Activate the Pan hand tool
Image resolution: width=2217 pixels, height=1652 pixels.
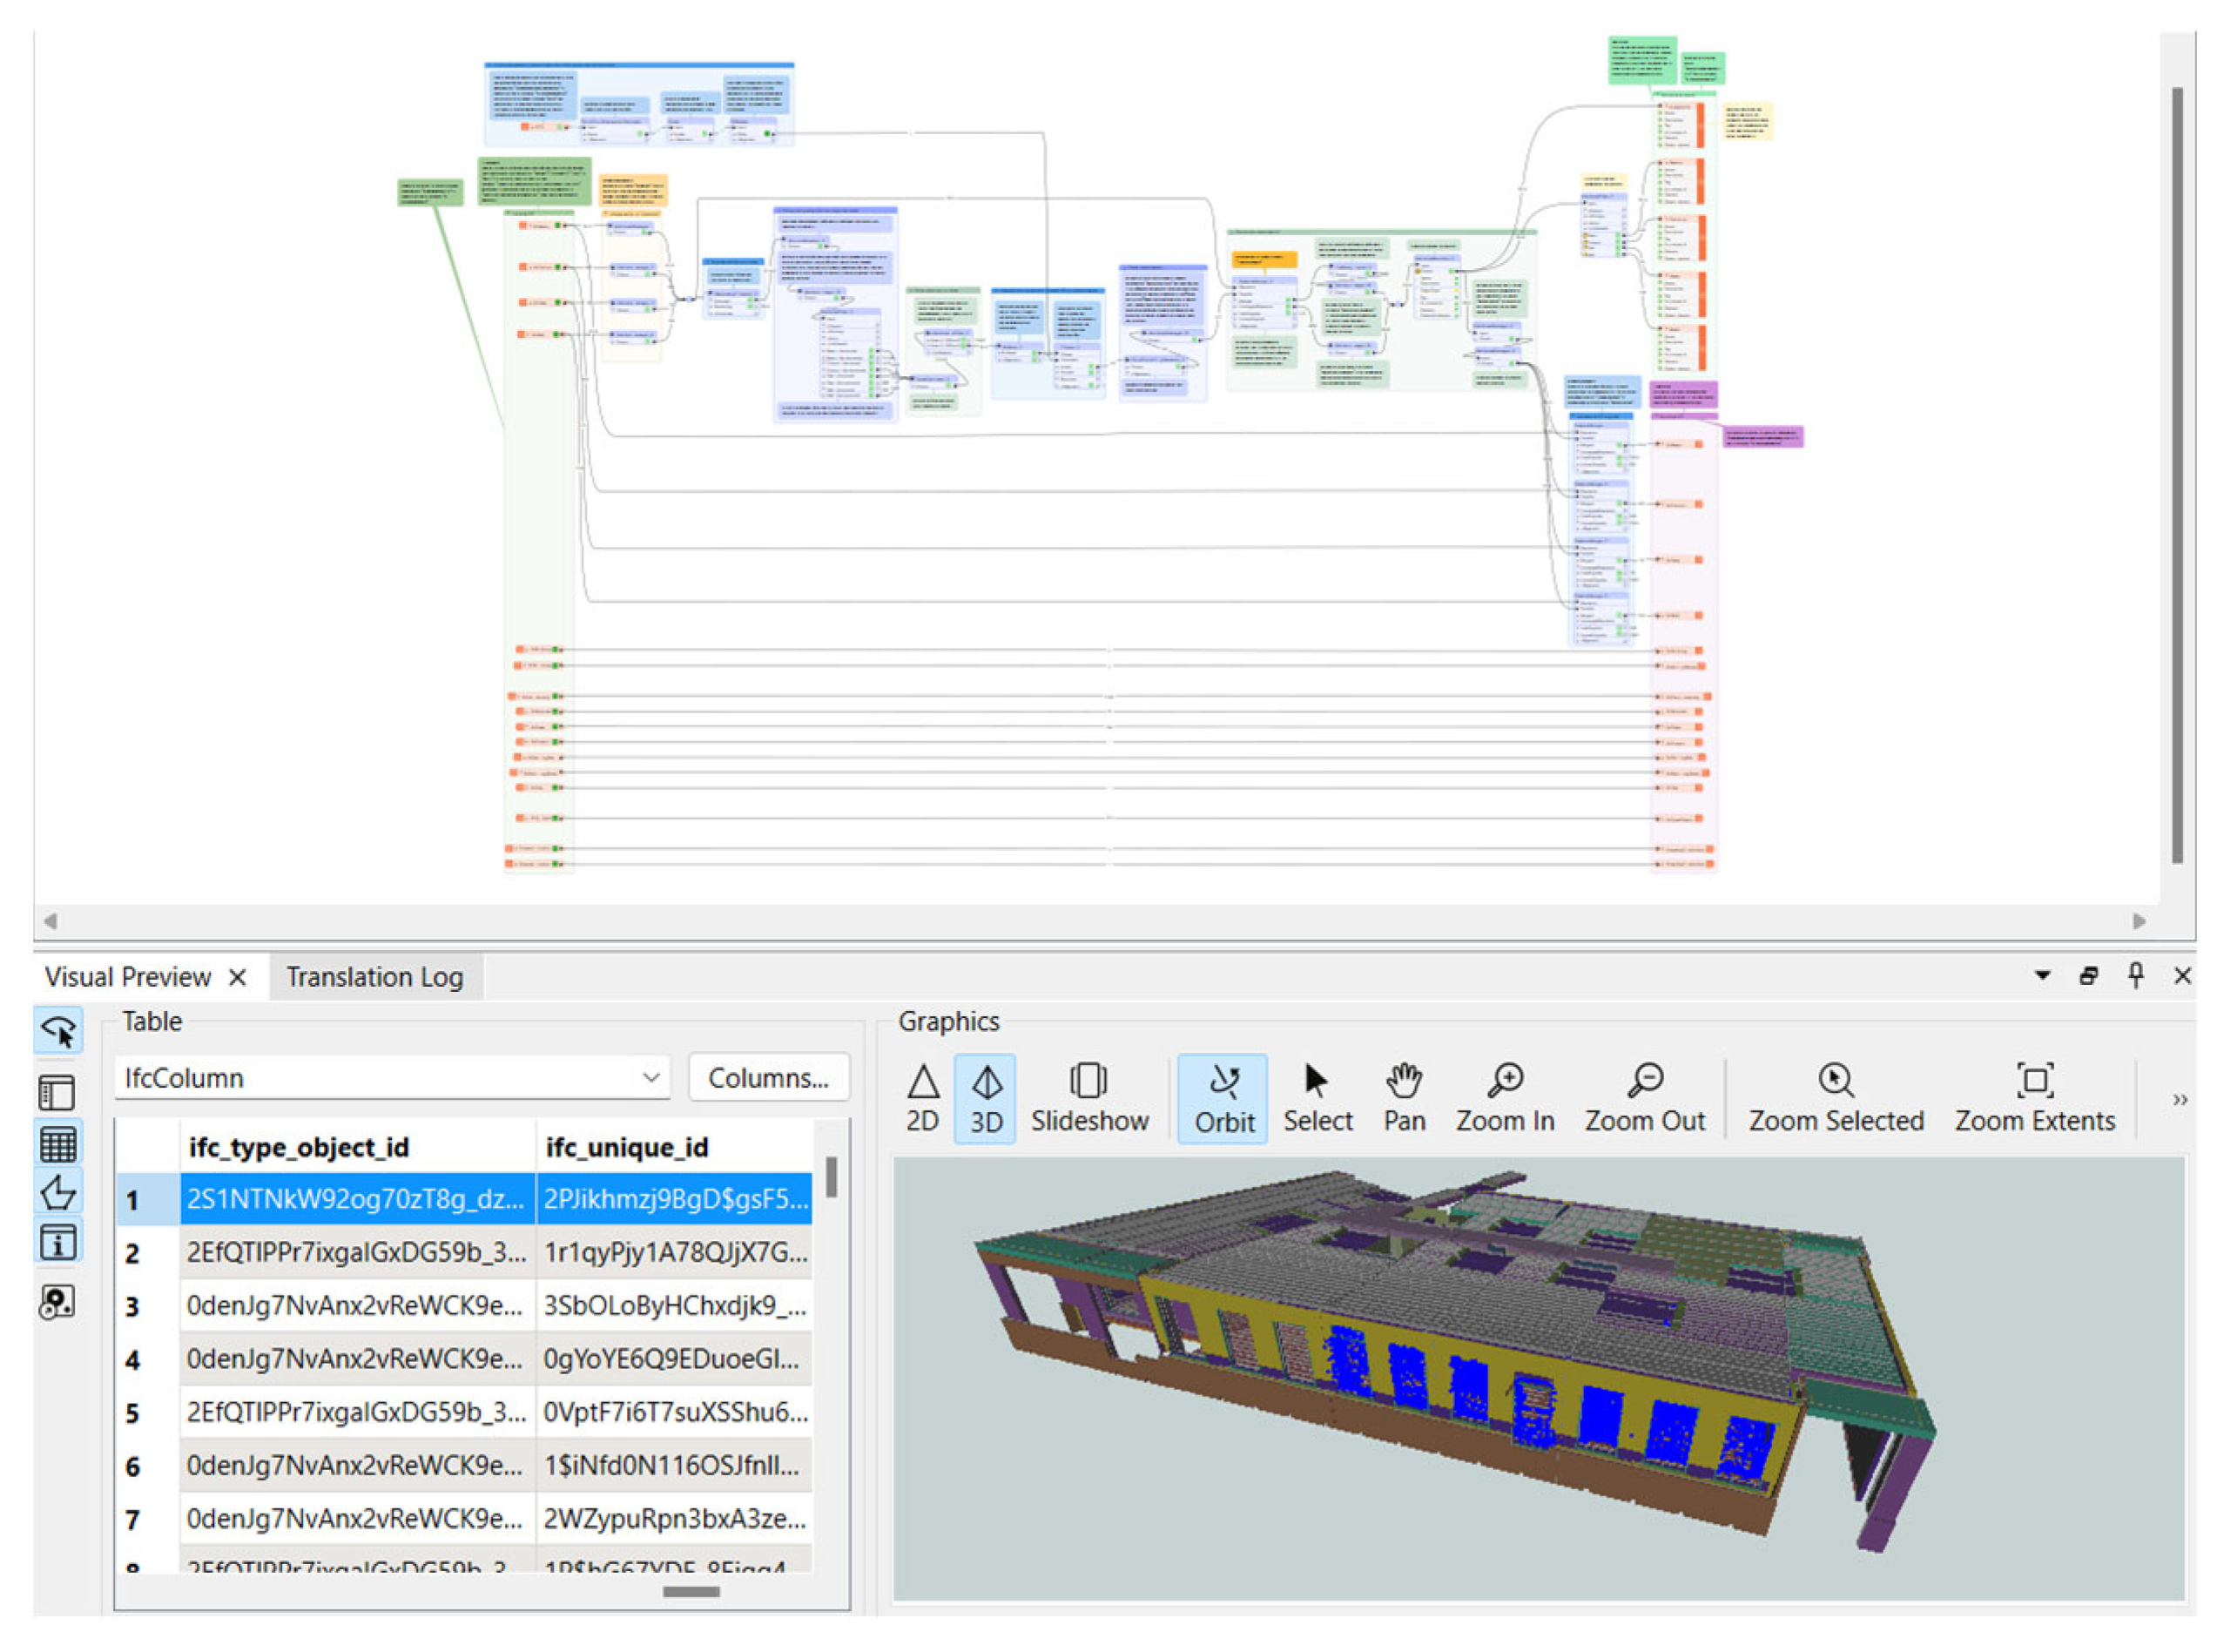coord(1404,1098)
